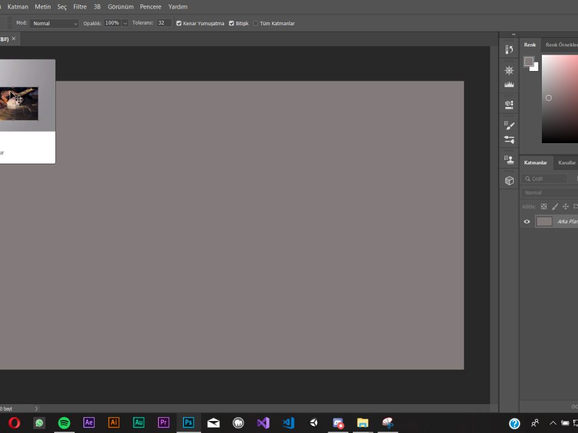Click the lock position move icon
Screen dimensions: 578x433
(565, 206)
